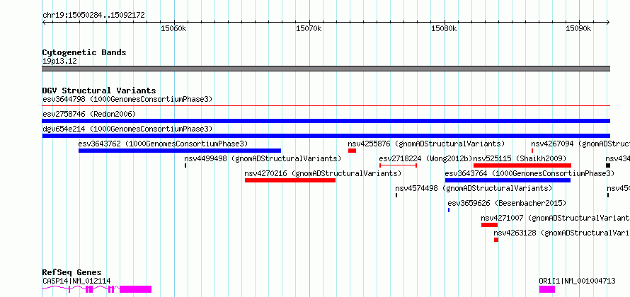Open the nsv4267094 gnomAD label
The height and width of the screenshot is (297, 630).
click(x=580, y=144)
